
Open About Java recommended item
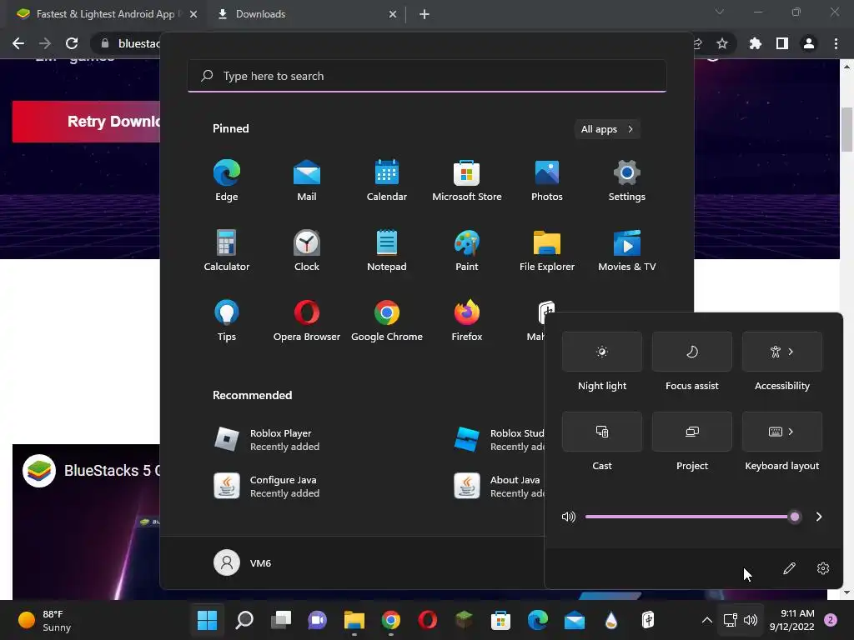click(x=499, y=486)
